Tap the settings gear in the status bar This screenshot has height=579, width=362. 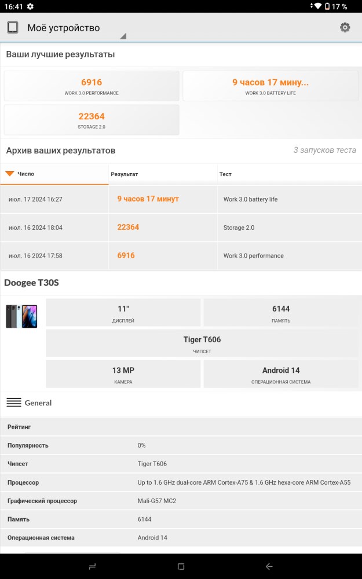point(30,6)
